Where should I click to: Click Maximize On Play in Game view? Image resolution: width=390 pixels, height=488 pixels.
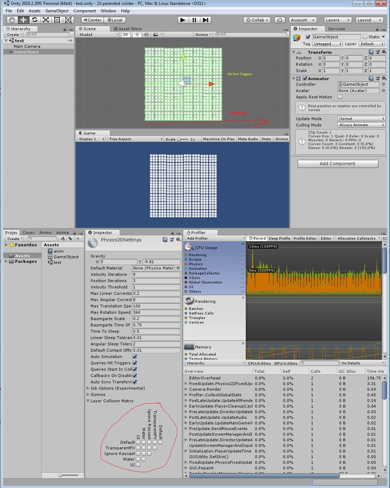click(x=219, y=139)
